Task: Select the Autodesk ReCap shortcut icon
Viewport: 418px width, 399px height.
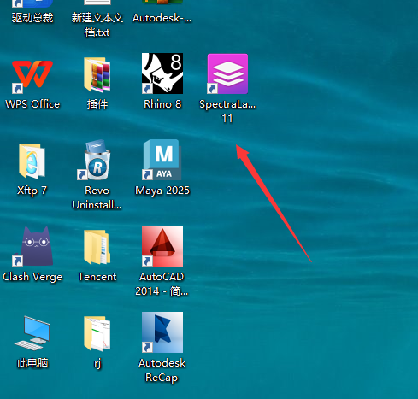Action: coord(162,332)
